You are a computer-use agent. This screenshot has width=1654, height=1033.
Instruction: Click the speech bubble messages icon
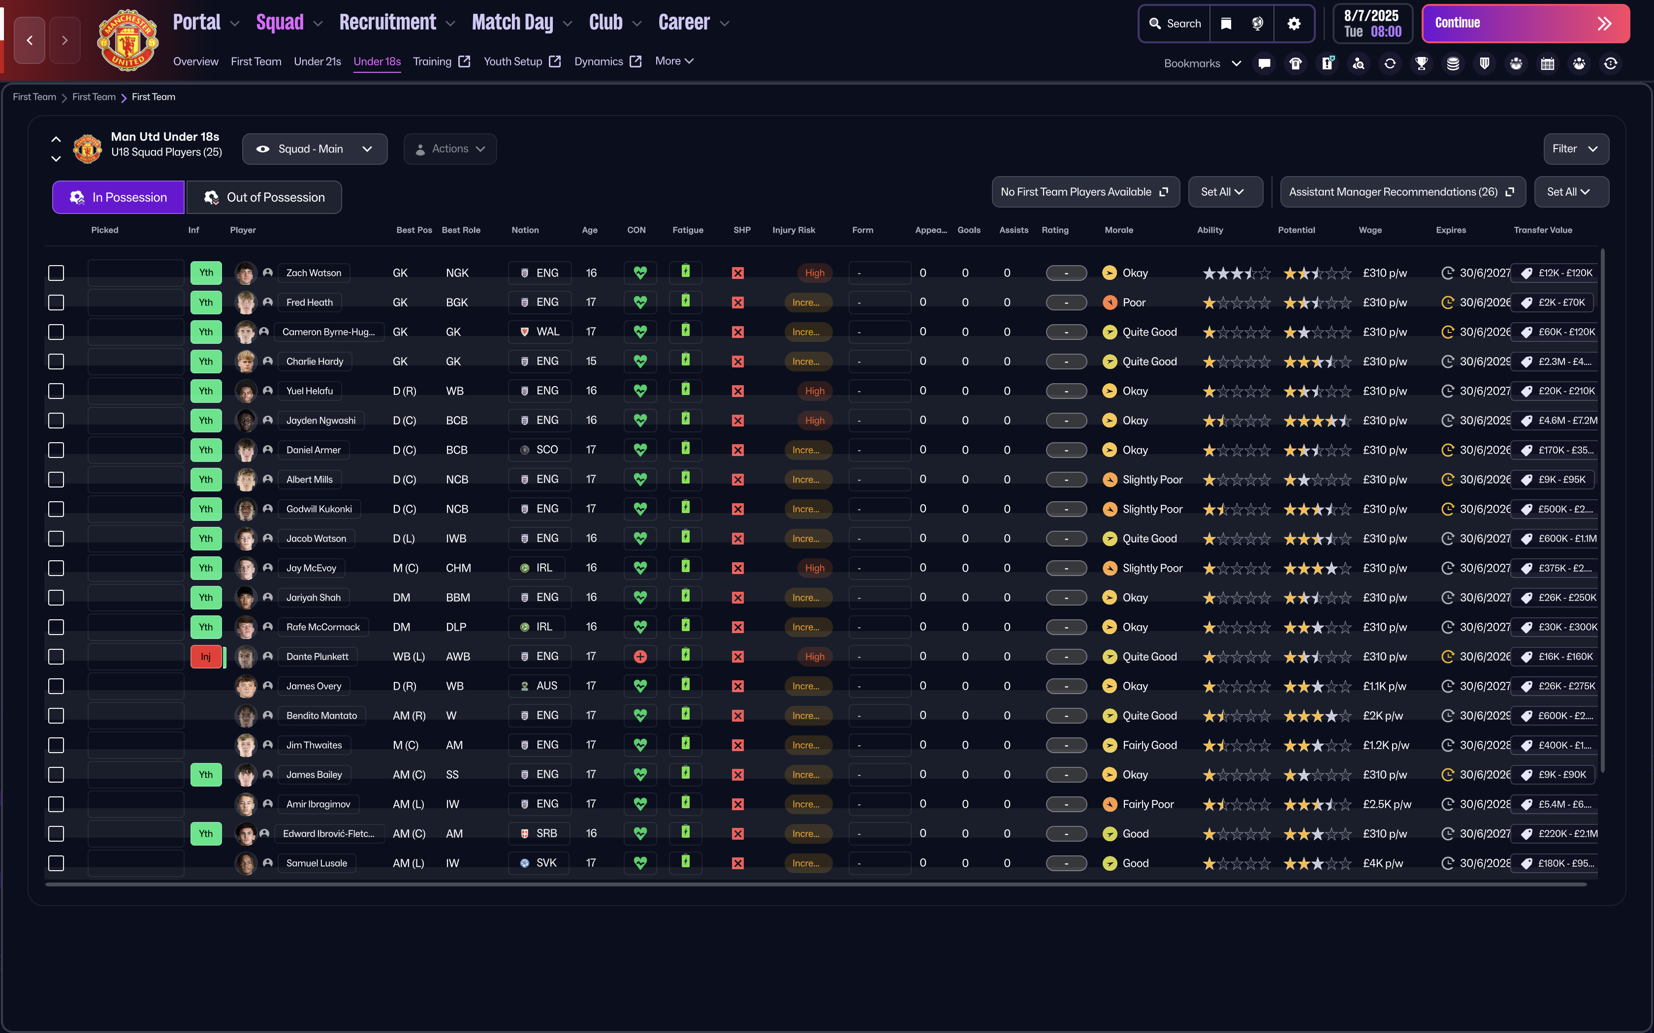click(1264, 63)
